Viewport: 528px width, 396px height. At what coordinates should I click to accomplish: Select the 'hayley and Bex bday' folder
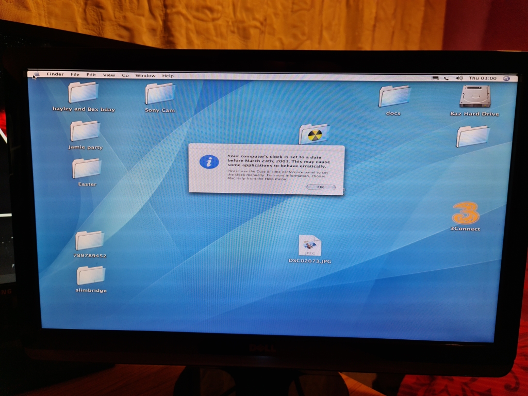tap(84, 93)
